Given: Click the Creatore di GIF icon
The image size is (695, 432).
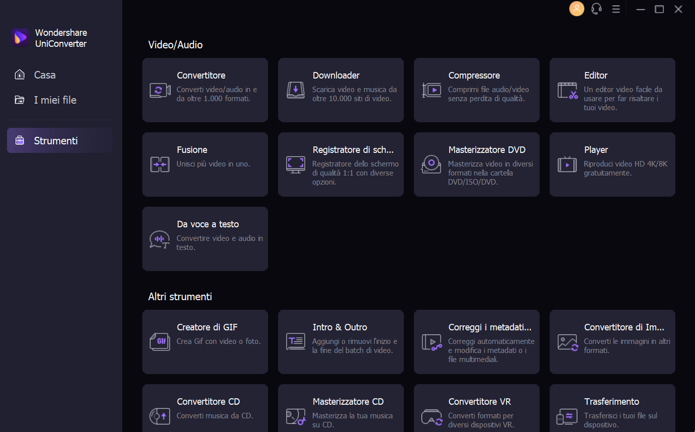Looking at the screenshot, I should [x=160, y=342].
